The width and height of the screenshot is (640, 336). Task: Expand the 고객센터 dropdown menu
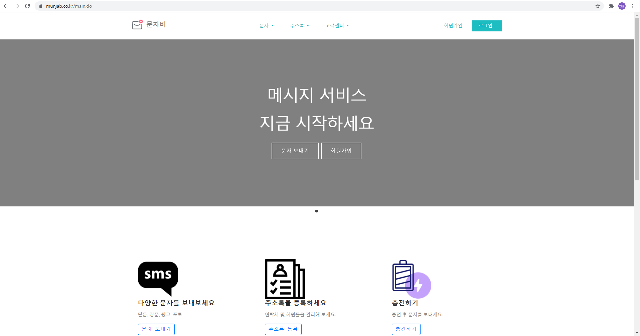pos(337,26)
